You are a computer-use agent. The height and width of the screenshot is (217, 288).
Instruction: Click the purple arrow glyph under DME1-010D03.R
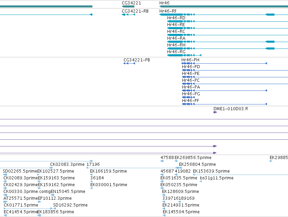point(215,112)
